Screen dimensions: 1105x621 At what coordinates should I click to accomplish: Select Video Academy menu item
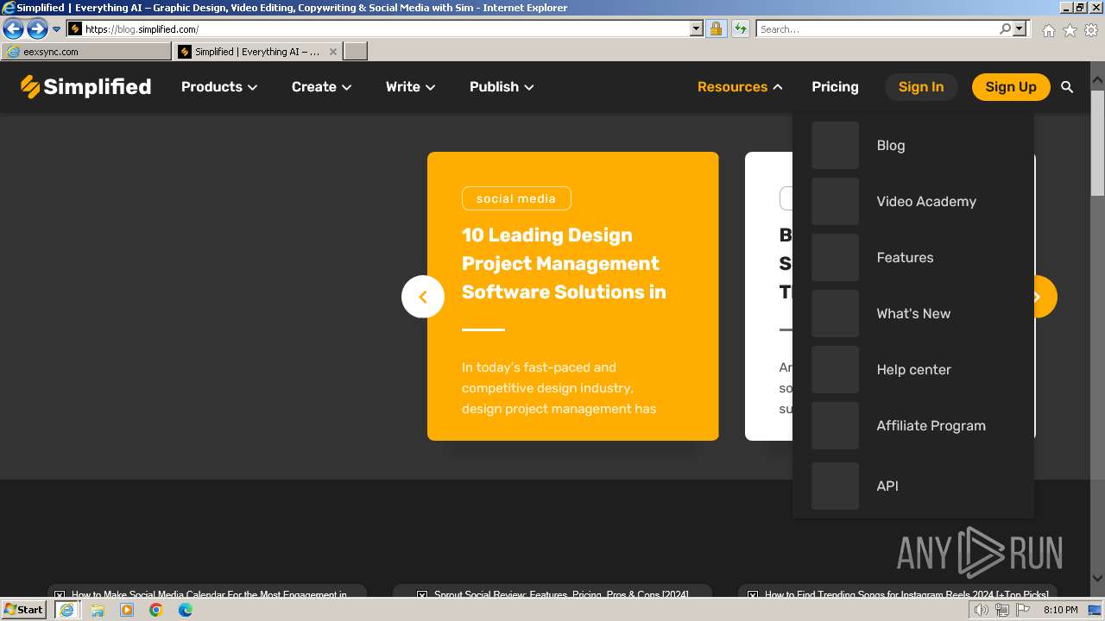926,201
